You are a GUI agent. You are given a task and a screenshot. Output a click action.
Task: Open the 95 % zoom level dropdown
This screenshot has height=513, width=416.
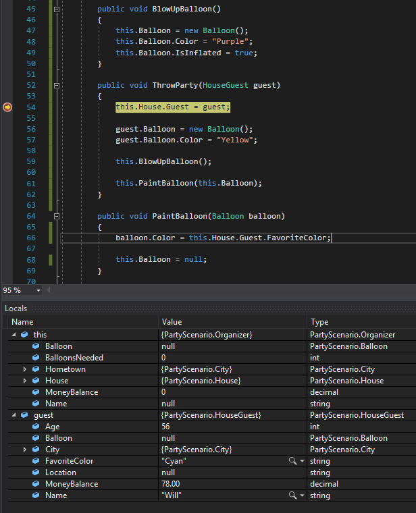pyautogui.click(x=38, y=290)
